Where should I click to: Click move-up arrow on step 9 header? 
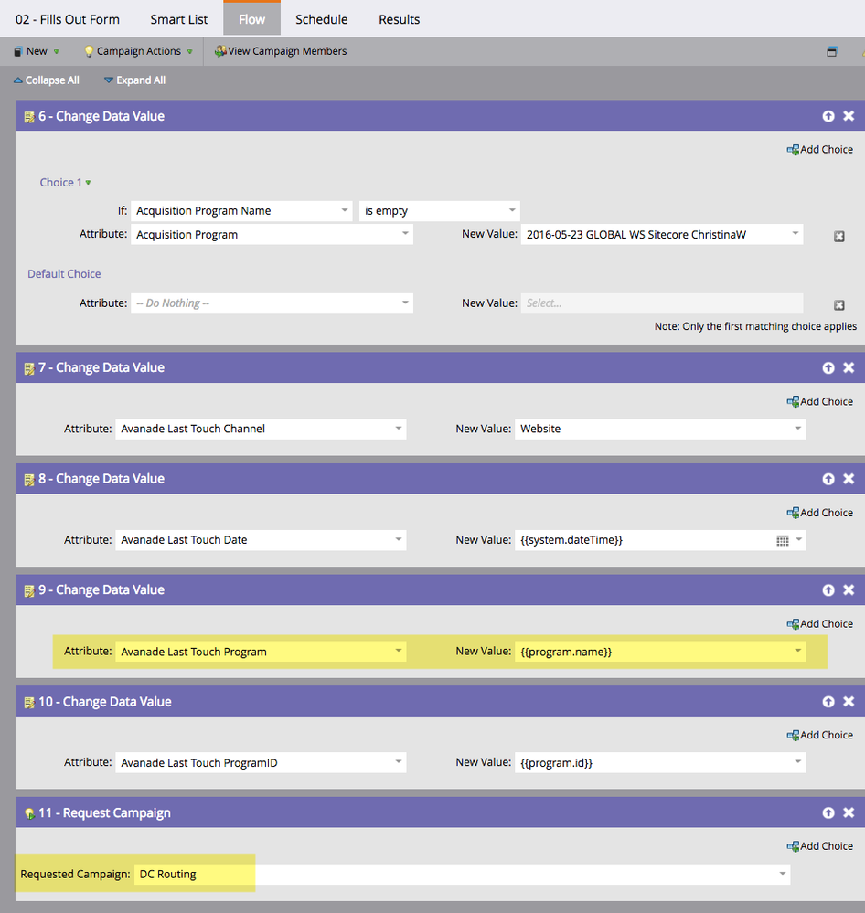pyautogui.click(x=828, y=589)
